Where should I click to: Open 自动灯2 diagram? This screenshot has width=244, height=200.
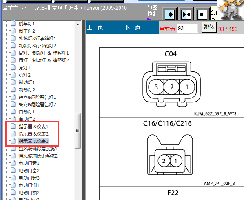point(27,119)
